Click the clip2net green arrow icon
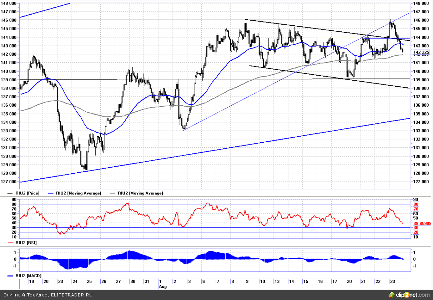 point(392,295)
